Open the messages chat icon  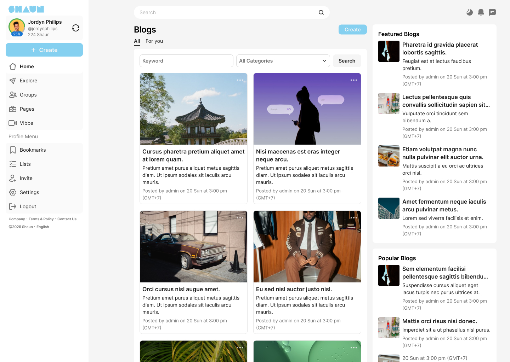(x=492, y=12)
